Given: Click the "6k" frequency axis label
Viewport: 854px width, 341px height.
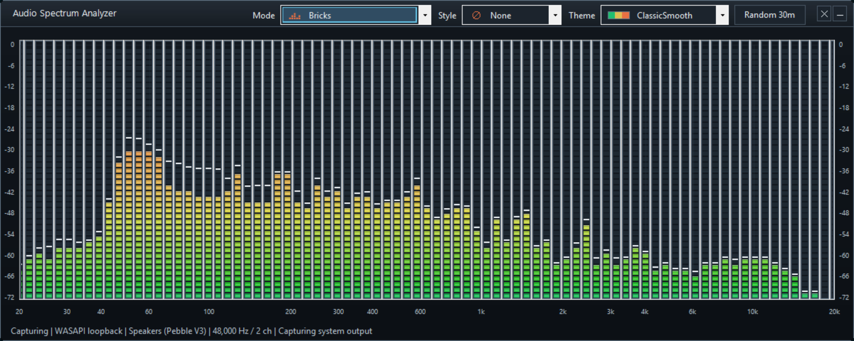Looking at the screenshot, I should [x=692, y=312].
